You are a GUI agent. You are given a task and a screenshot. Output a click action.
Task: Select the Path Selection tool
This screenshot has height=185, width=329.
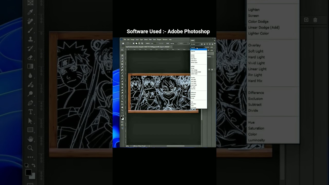click(x=122, y=101)
